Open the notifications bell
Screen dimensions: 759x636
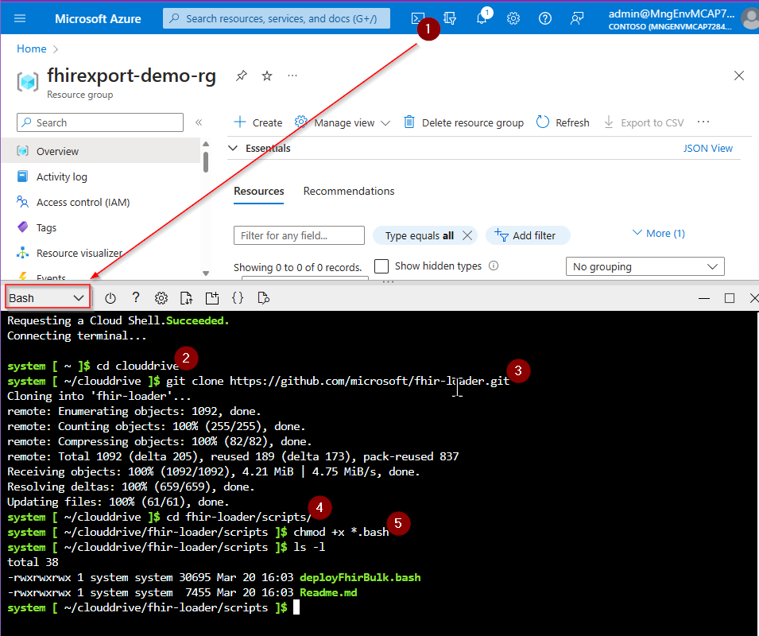click(482, 18)
